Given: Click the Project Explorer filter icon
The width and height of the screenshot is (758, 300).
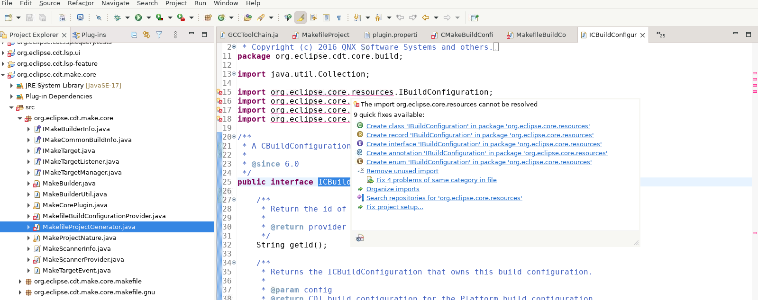Looking at the screenshot, I should [x=159, y=35].
